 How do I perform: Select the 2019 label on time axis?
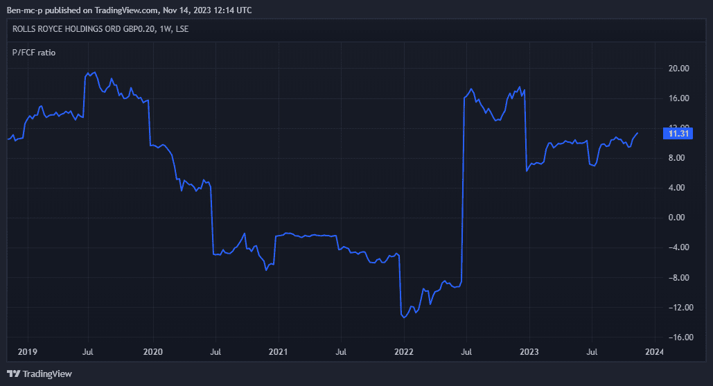[26, 352]
